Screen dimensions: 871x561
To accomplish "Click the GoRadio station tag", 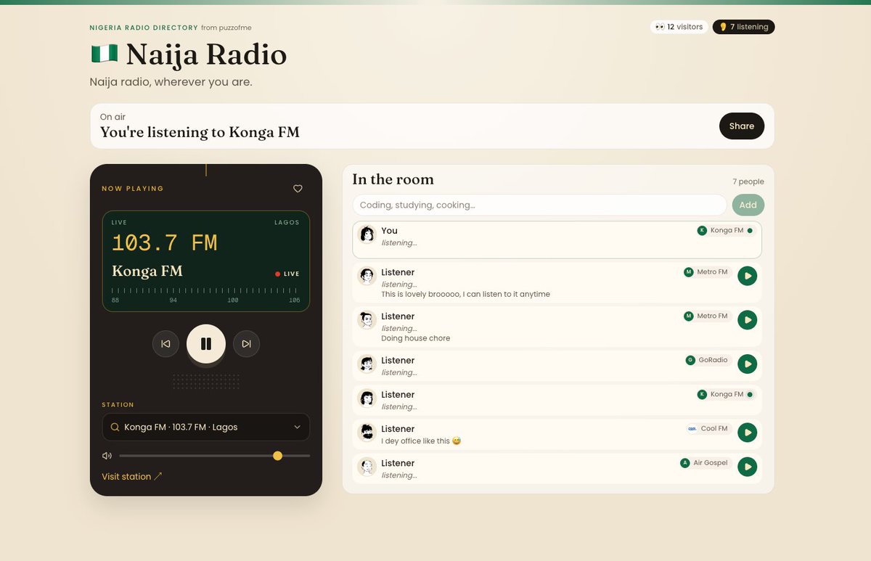I will tap(708, 360).
